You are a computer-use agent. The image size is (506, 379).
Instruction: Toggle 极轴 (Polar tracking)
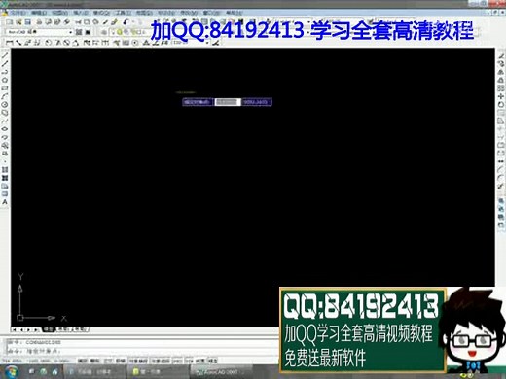click(x=121, y=361)
